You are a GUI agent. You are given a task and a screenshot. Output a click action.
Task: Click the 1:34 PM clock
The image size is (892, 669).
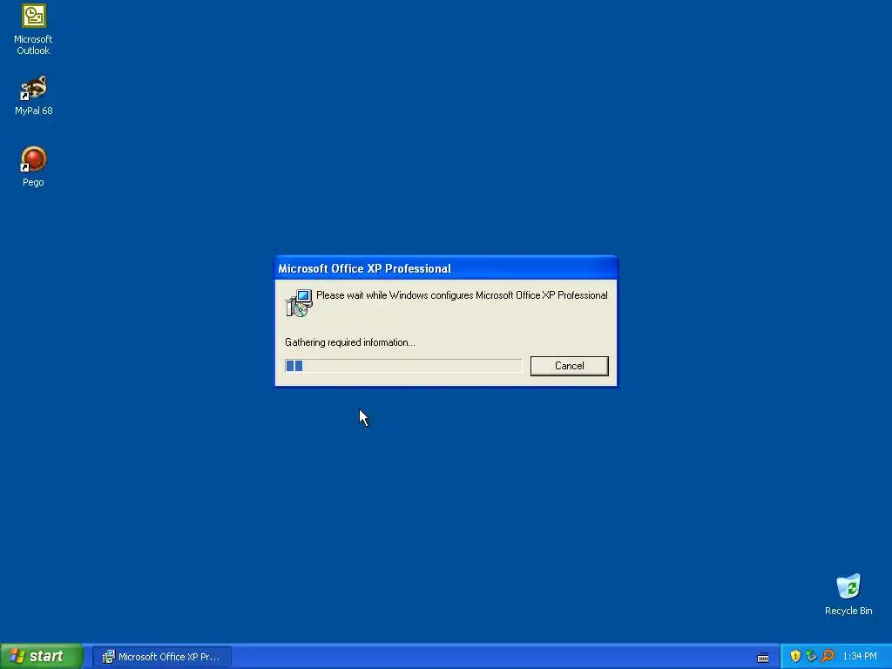click(860, 657)
